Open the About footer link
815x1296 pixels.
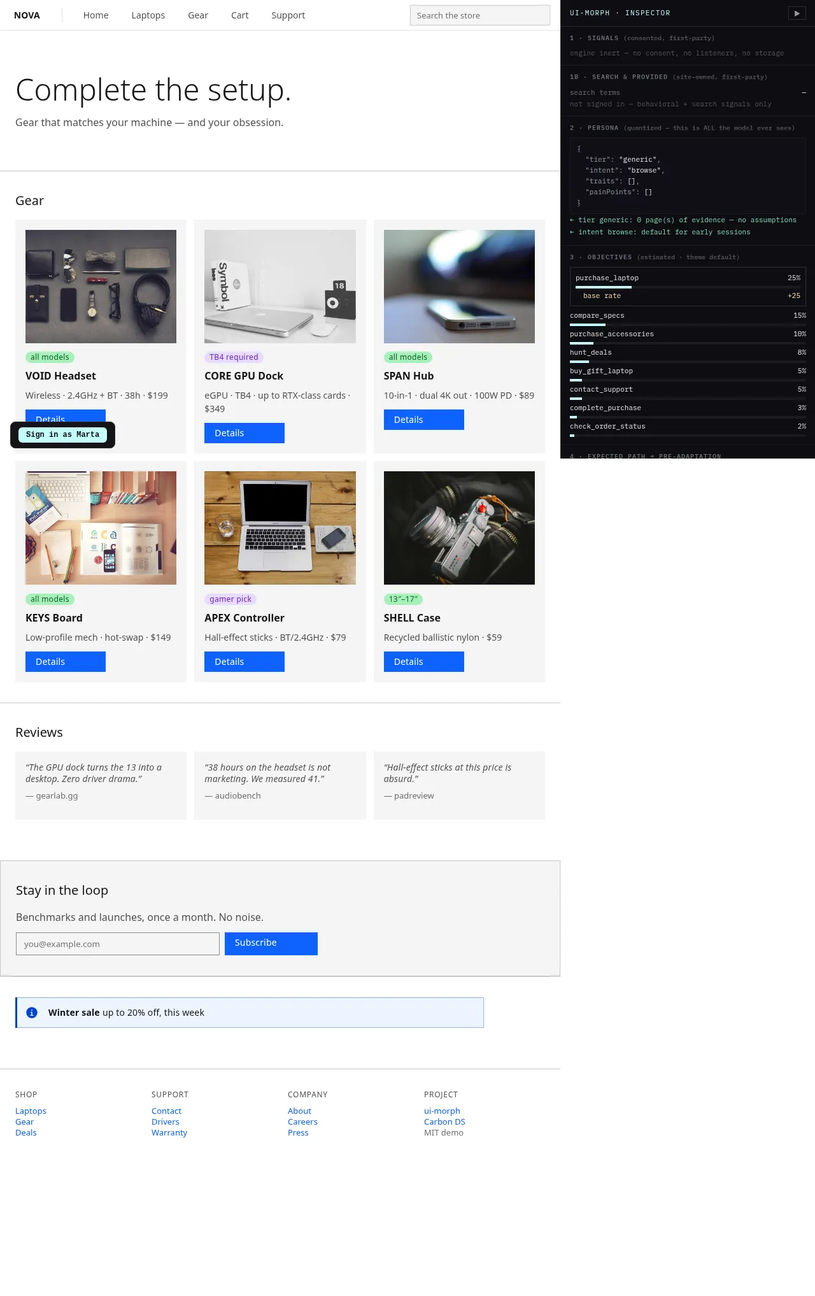pyautogui.click(x=299, y=1111)
